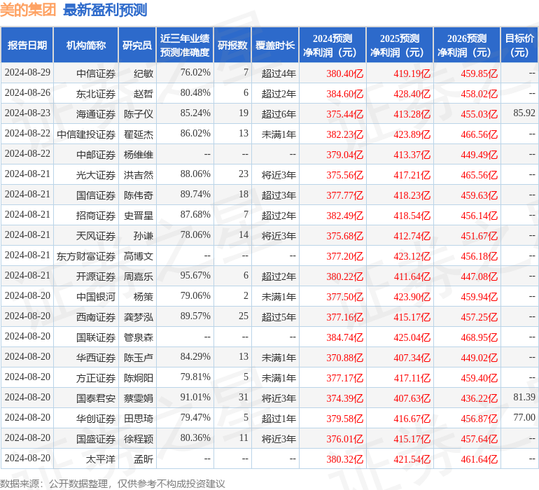Click 东方财富证券 institution cell
The image size is (539, 490).
86,256
